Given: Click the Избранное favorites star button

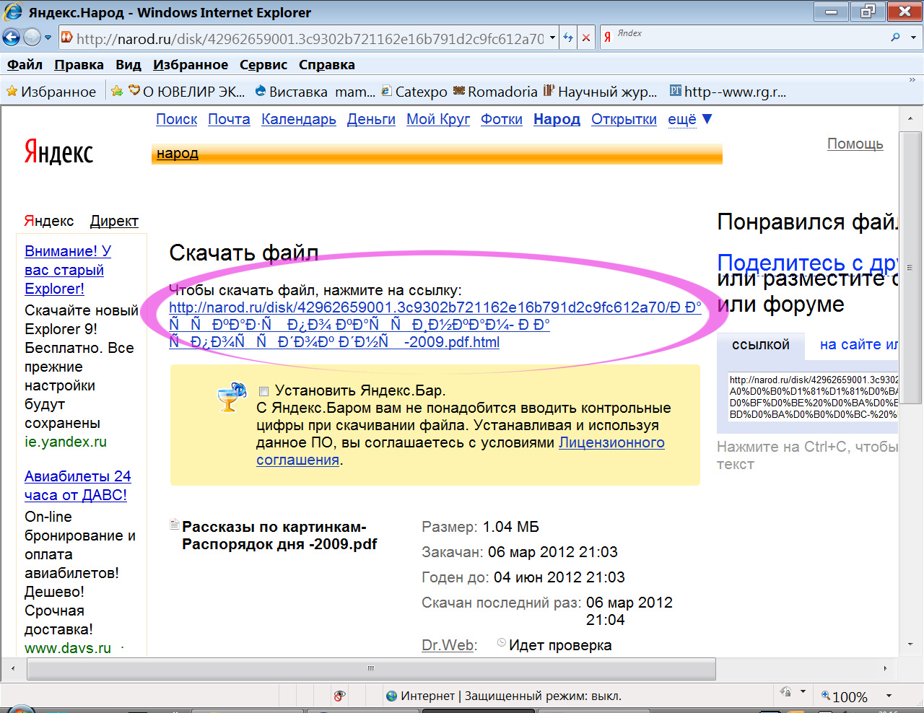Looking at the screenshot, I should (x=51, y=92).
